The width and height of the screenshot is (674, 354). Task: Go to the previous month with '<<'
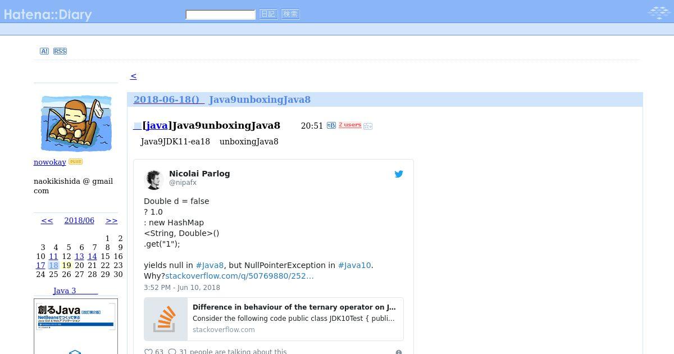point(47,220)
